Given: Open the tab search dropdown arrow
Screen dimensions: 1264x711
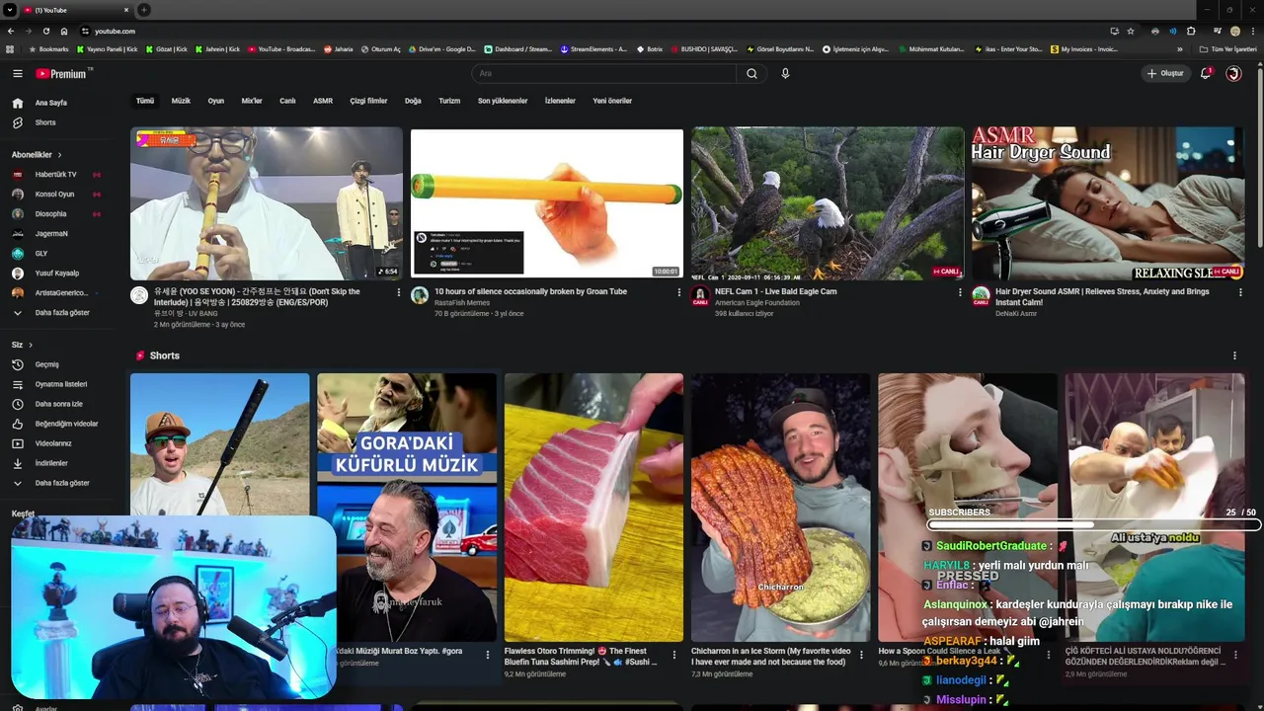Looking at the screenshot, I should tap(10, 10).
